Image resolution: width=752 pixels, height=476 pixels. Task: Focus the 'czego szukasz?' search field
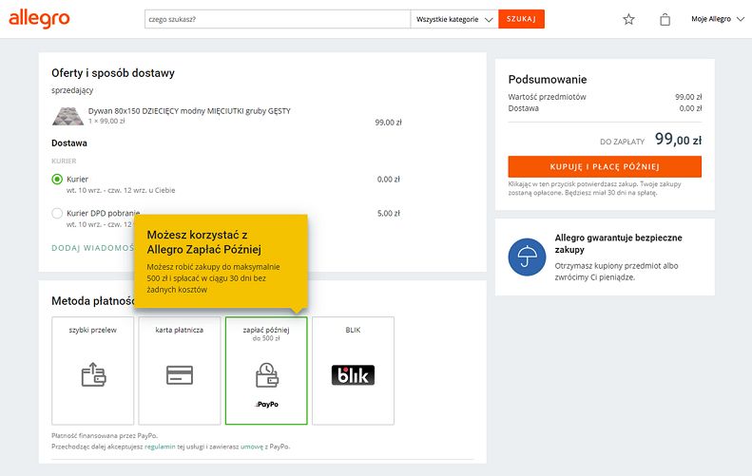(278, 19)
